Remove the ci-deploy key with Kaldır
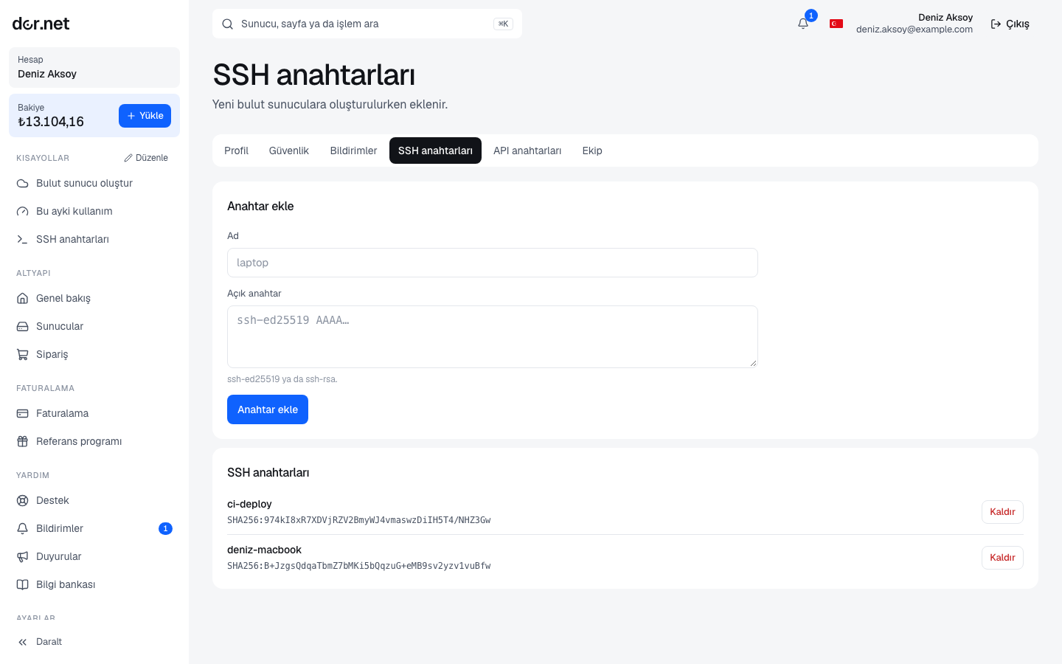1062x664 pixels. coord(1002,512)
